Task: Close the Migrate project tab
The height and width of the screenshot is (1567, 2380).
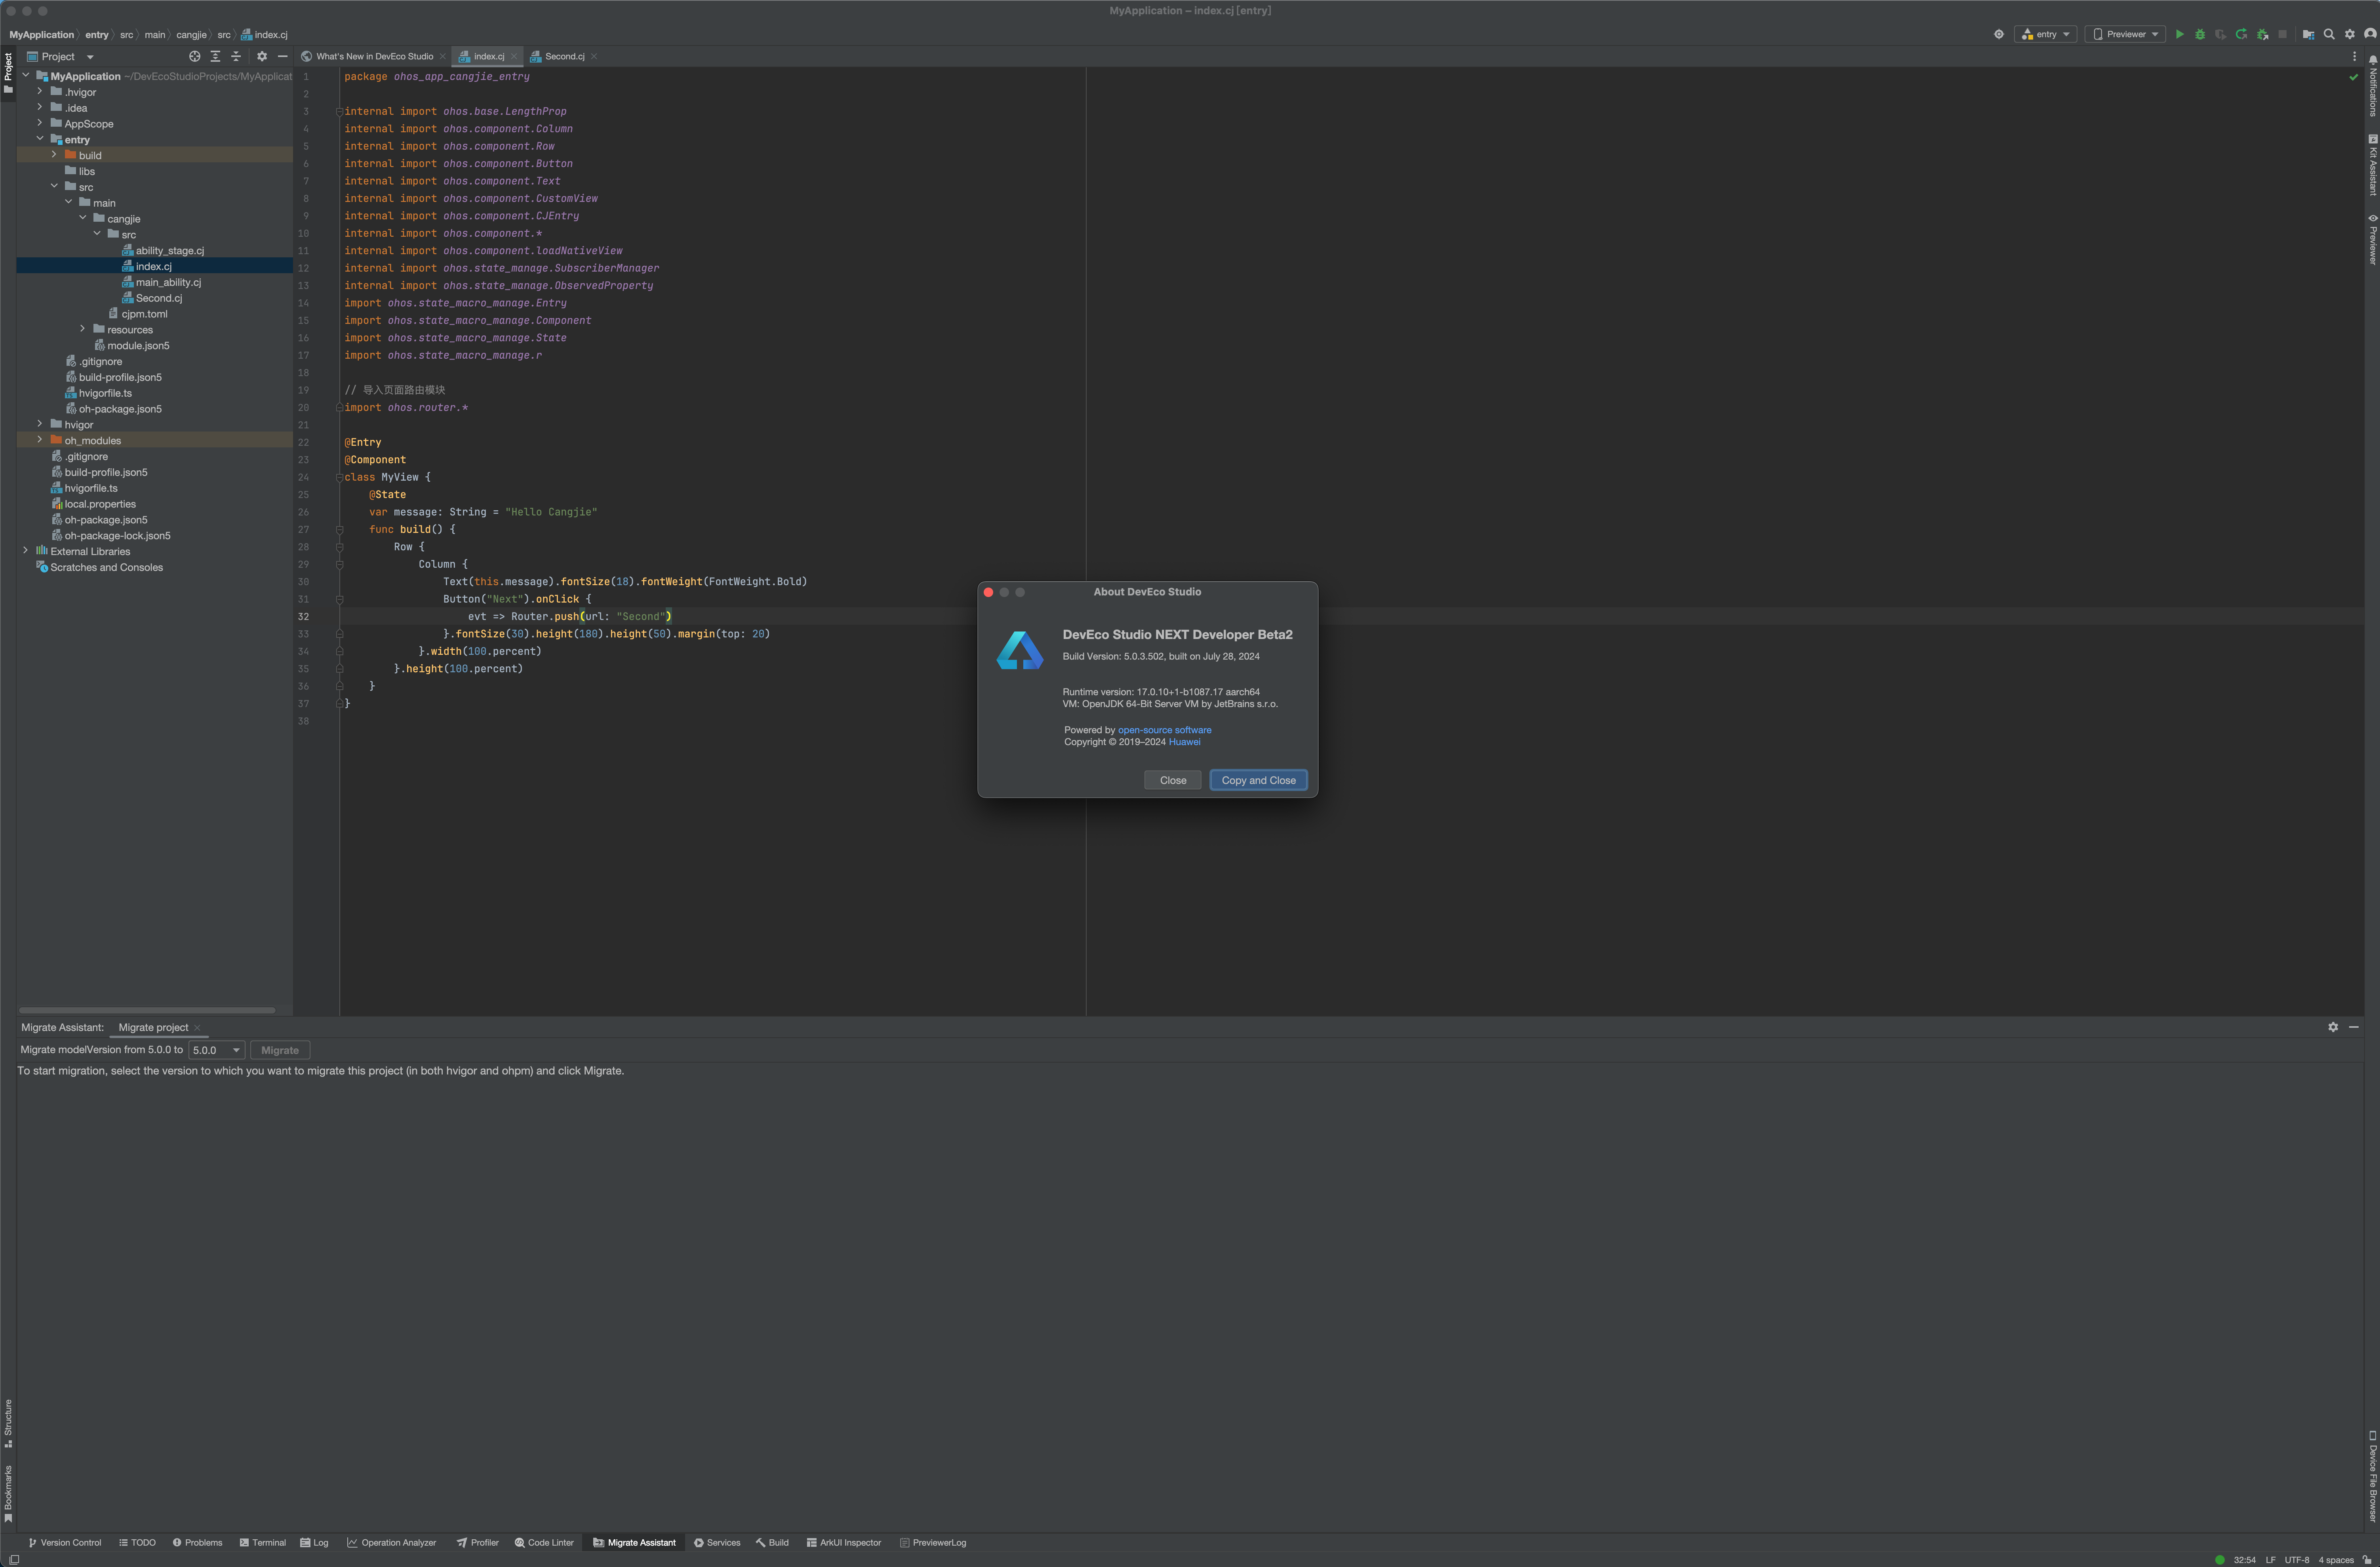Action: pyautogui.click(x=197, y=1028)
